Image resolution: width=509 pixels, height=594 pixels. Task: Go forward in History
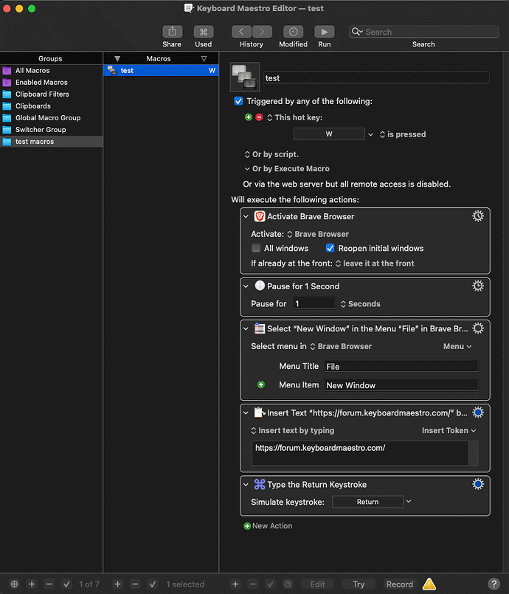point(262,32)
